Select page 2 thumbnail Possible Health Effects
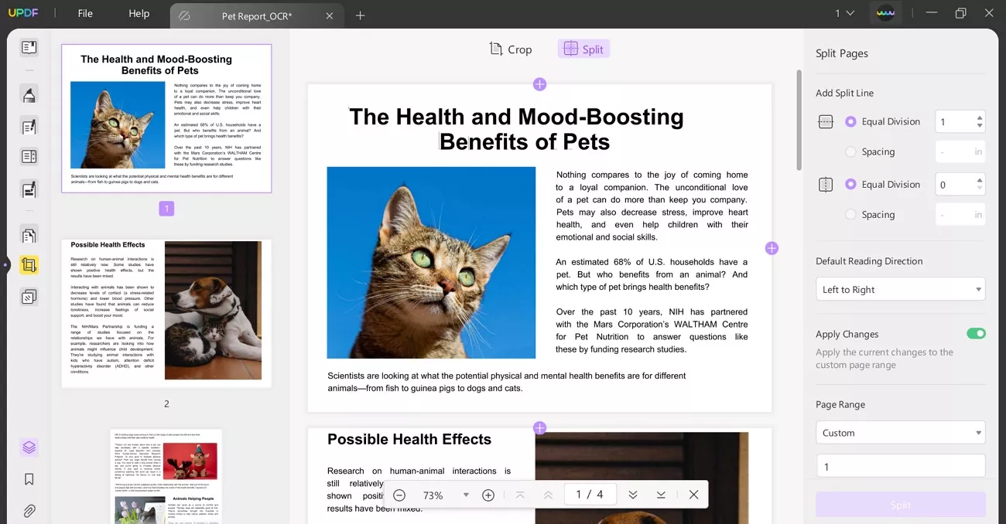Image resolution: width=1006 pixels, height=524 pixels. tap(166, 313)
